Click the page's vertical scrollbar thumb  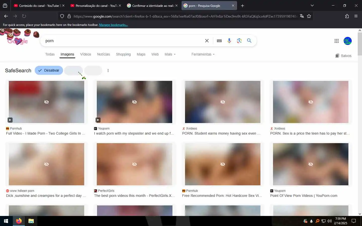(x=360, y=44)
